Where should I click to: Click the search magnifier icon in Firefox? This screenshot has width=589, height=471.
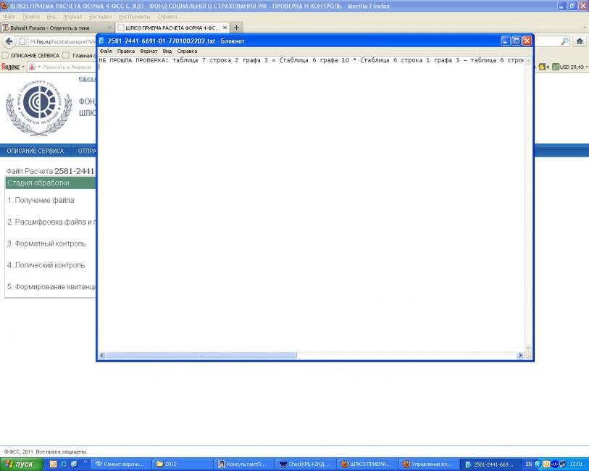click(565, 41)
